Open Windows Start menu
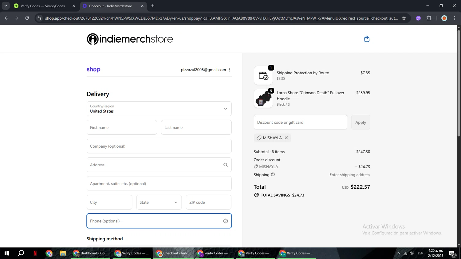 tap(7, 253)
